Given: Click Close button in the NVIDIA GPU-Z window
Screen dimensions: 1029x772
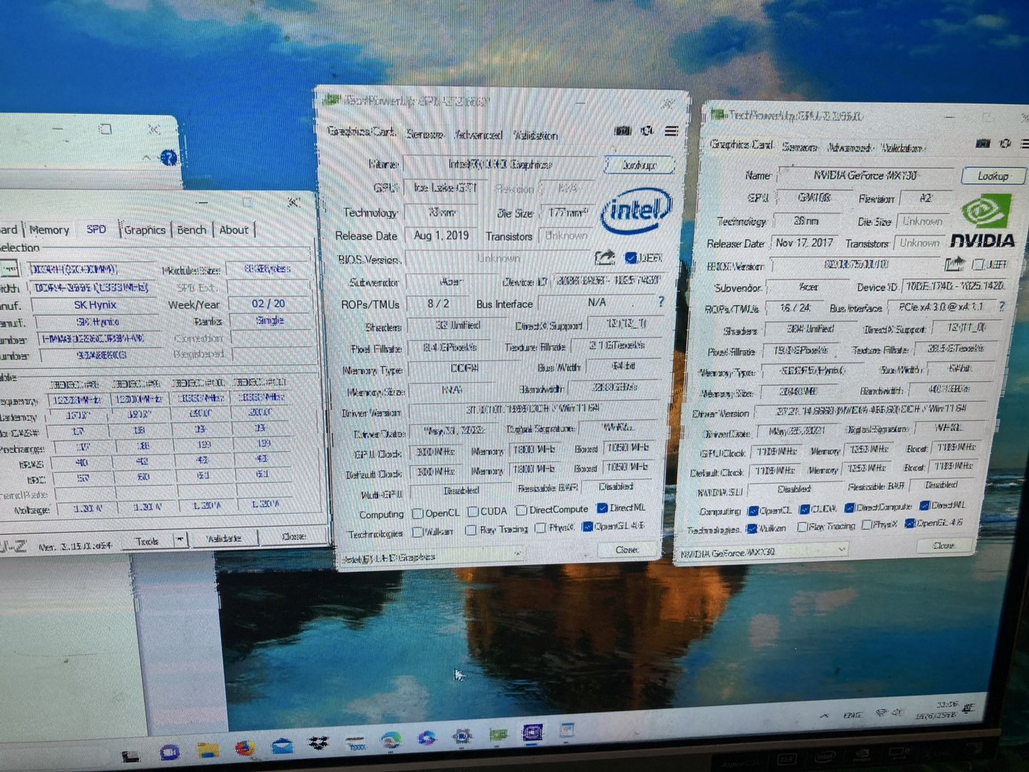Looking at the screenshot, I should pos(944,545).
